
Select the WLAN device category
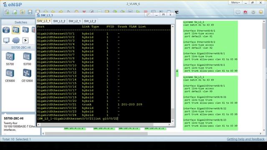pos(25,30)
